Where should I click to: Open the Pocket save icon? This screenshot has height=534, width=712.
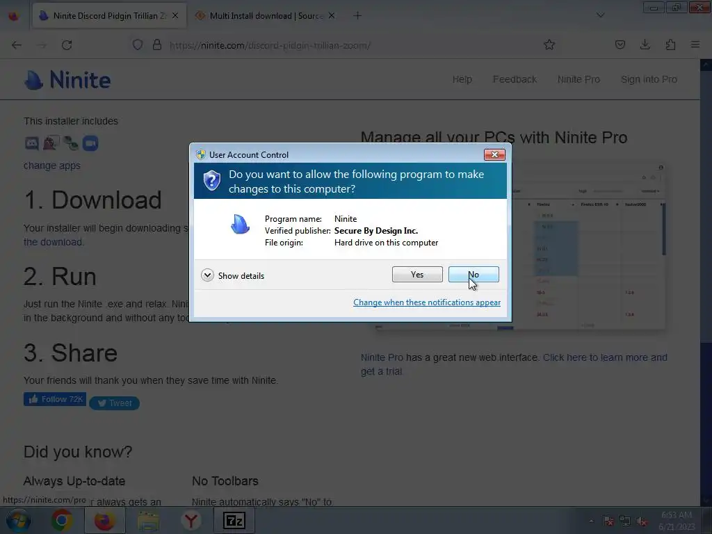[x=620, y=44]
